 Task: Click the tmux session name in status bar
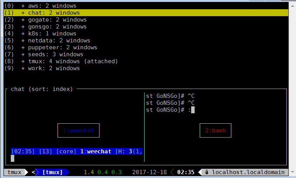(14, 172)
